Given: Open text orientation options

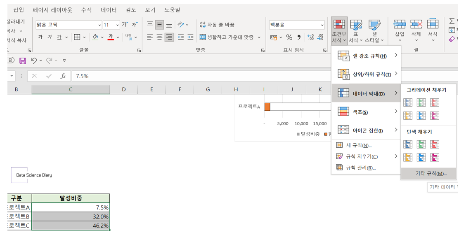Looking at the screenshot, I should 183,25.
